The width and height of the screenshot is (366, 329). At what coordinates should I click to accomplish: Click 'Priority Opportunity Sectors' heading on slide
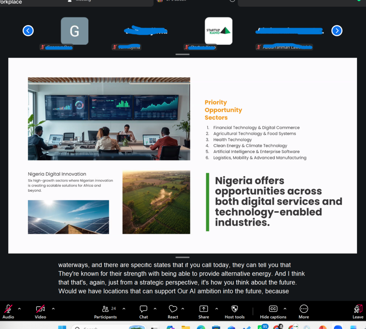pyautogui.click(x=223, y=110)
